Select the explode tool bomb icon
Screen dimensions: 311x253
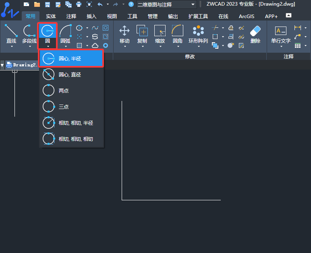(x=231, y=45)
